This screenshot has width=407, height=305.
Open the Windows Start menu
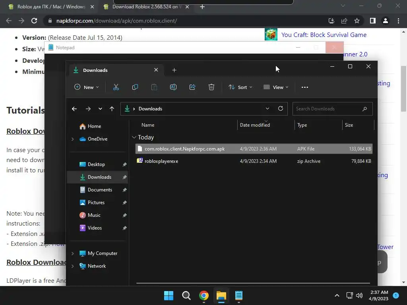click(169, 295)
